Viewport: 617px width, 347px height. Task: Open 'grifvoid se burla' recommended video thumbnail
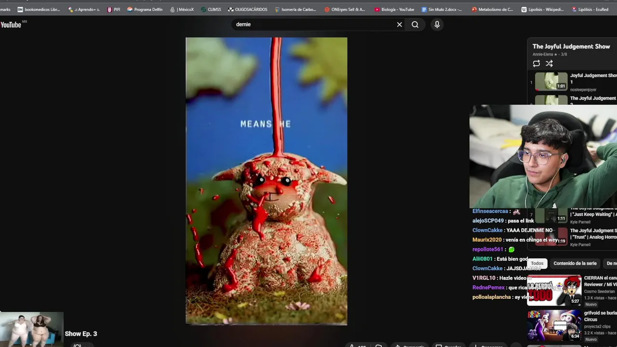click(554, 325)
